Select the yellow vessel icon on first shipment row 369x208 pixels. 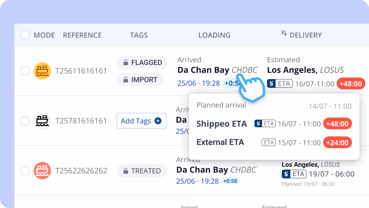(x=42, y=71)
